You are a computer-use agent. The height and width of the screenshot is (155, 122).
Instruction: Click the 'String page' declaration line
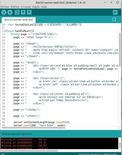point(34,34)
